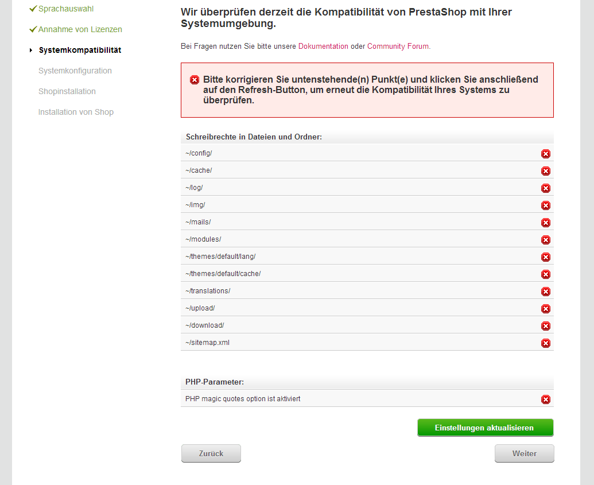Screen dimensions: 594x485
Task: Open the Dokumentation link
Action: tap(323, 46)
